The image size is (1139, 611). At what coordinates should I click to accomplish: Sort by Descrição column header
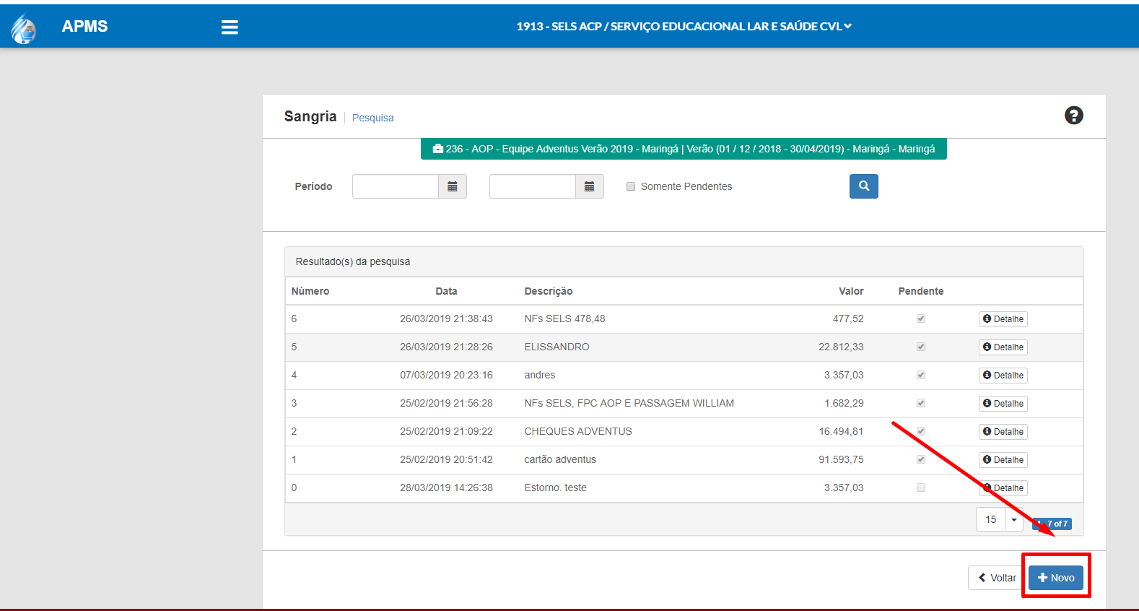[549, 291]
